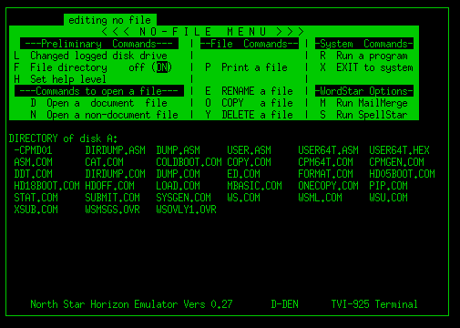
Task: Click file CAT.COM in directory
Action: point(104,162)
